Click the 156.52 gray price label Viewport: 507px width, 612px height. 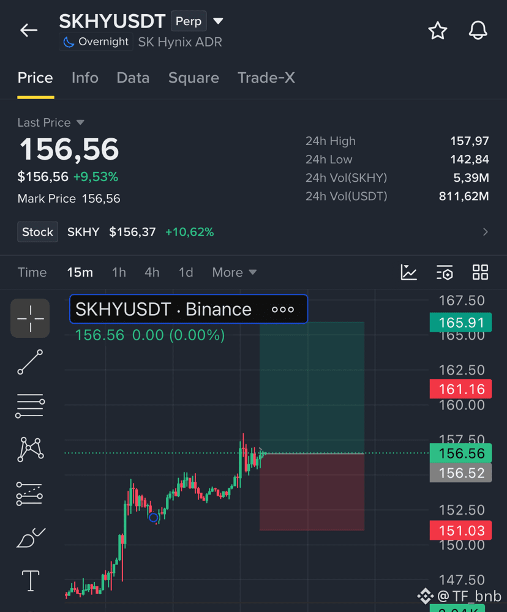pos(460,472)
